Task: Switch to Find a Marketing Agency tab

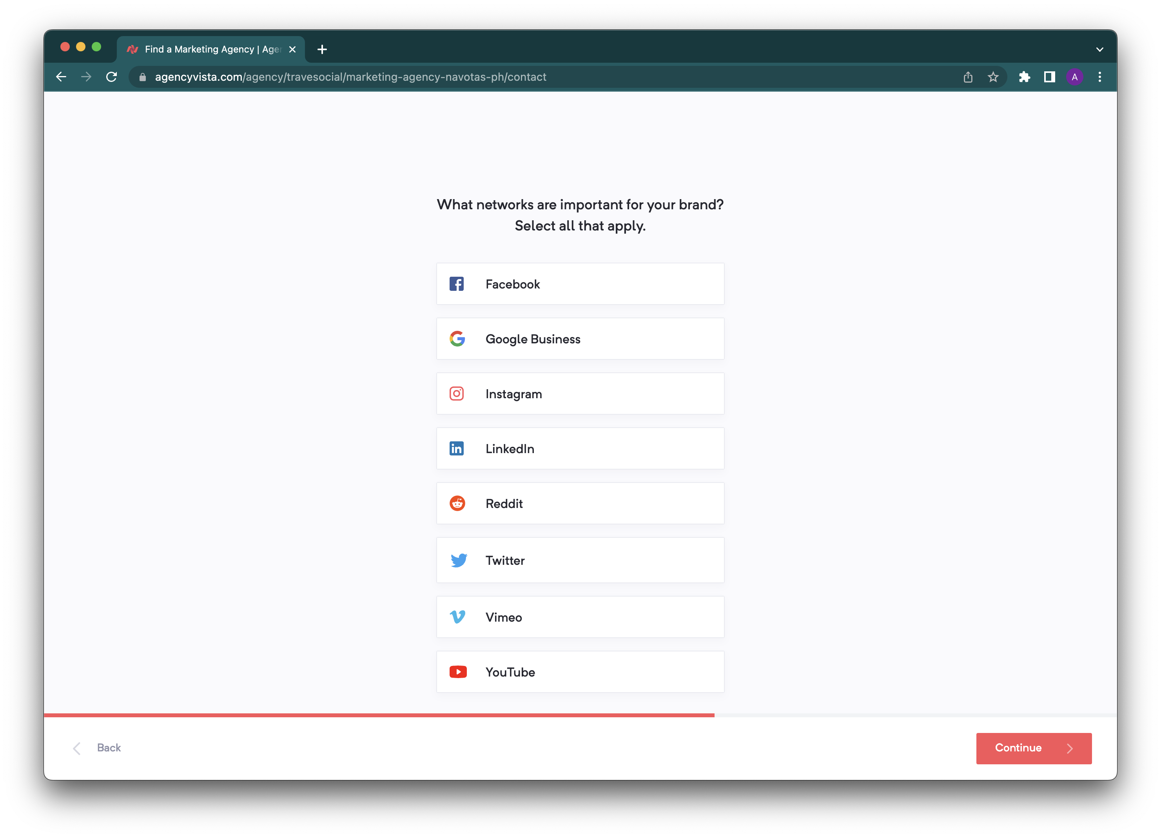Action: (211, 49)
